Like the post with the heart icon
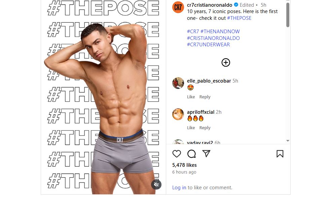Viewport: 323px width, 197px height. pyautogui.click(x=177, y=154)
